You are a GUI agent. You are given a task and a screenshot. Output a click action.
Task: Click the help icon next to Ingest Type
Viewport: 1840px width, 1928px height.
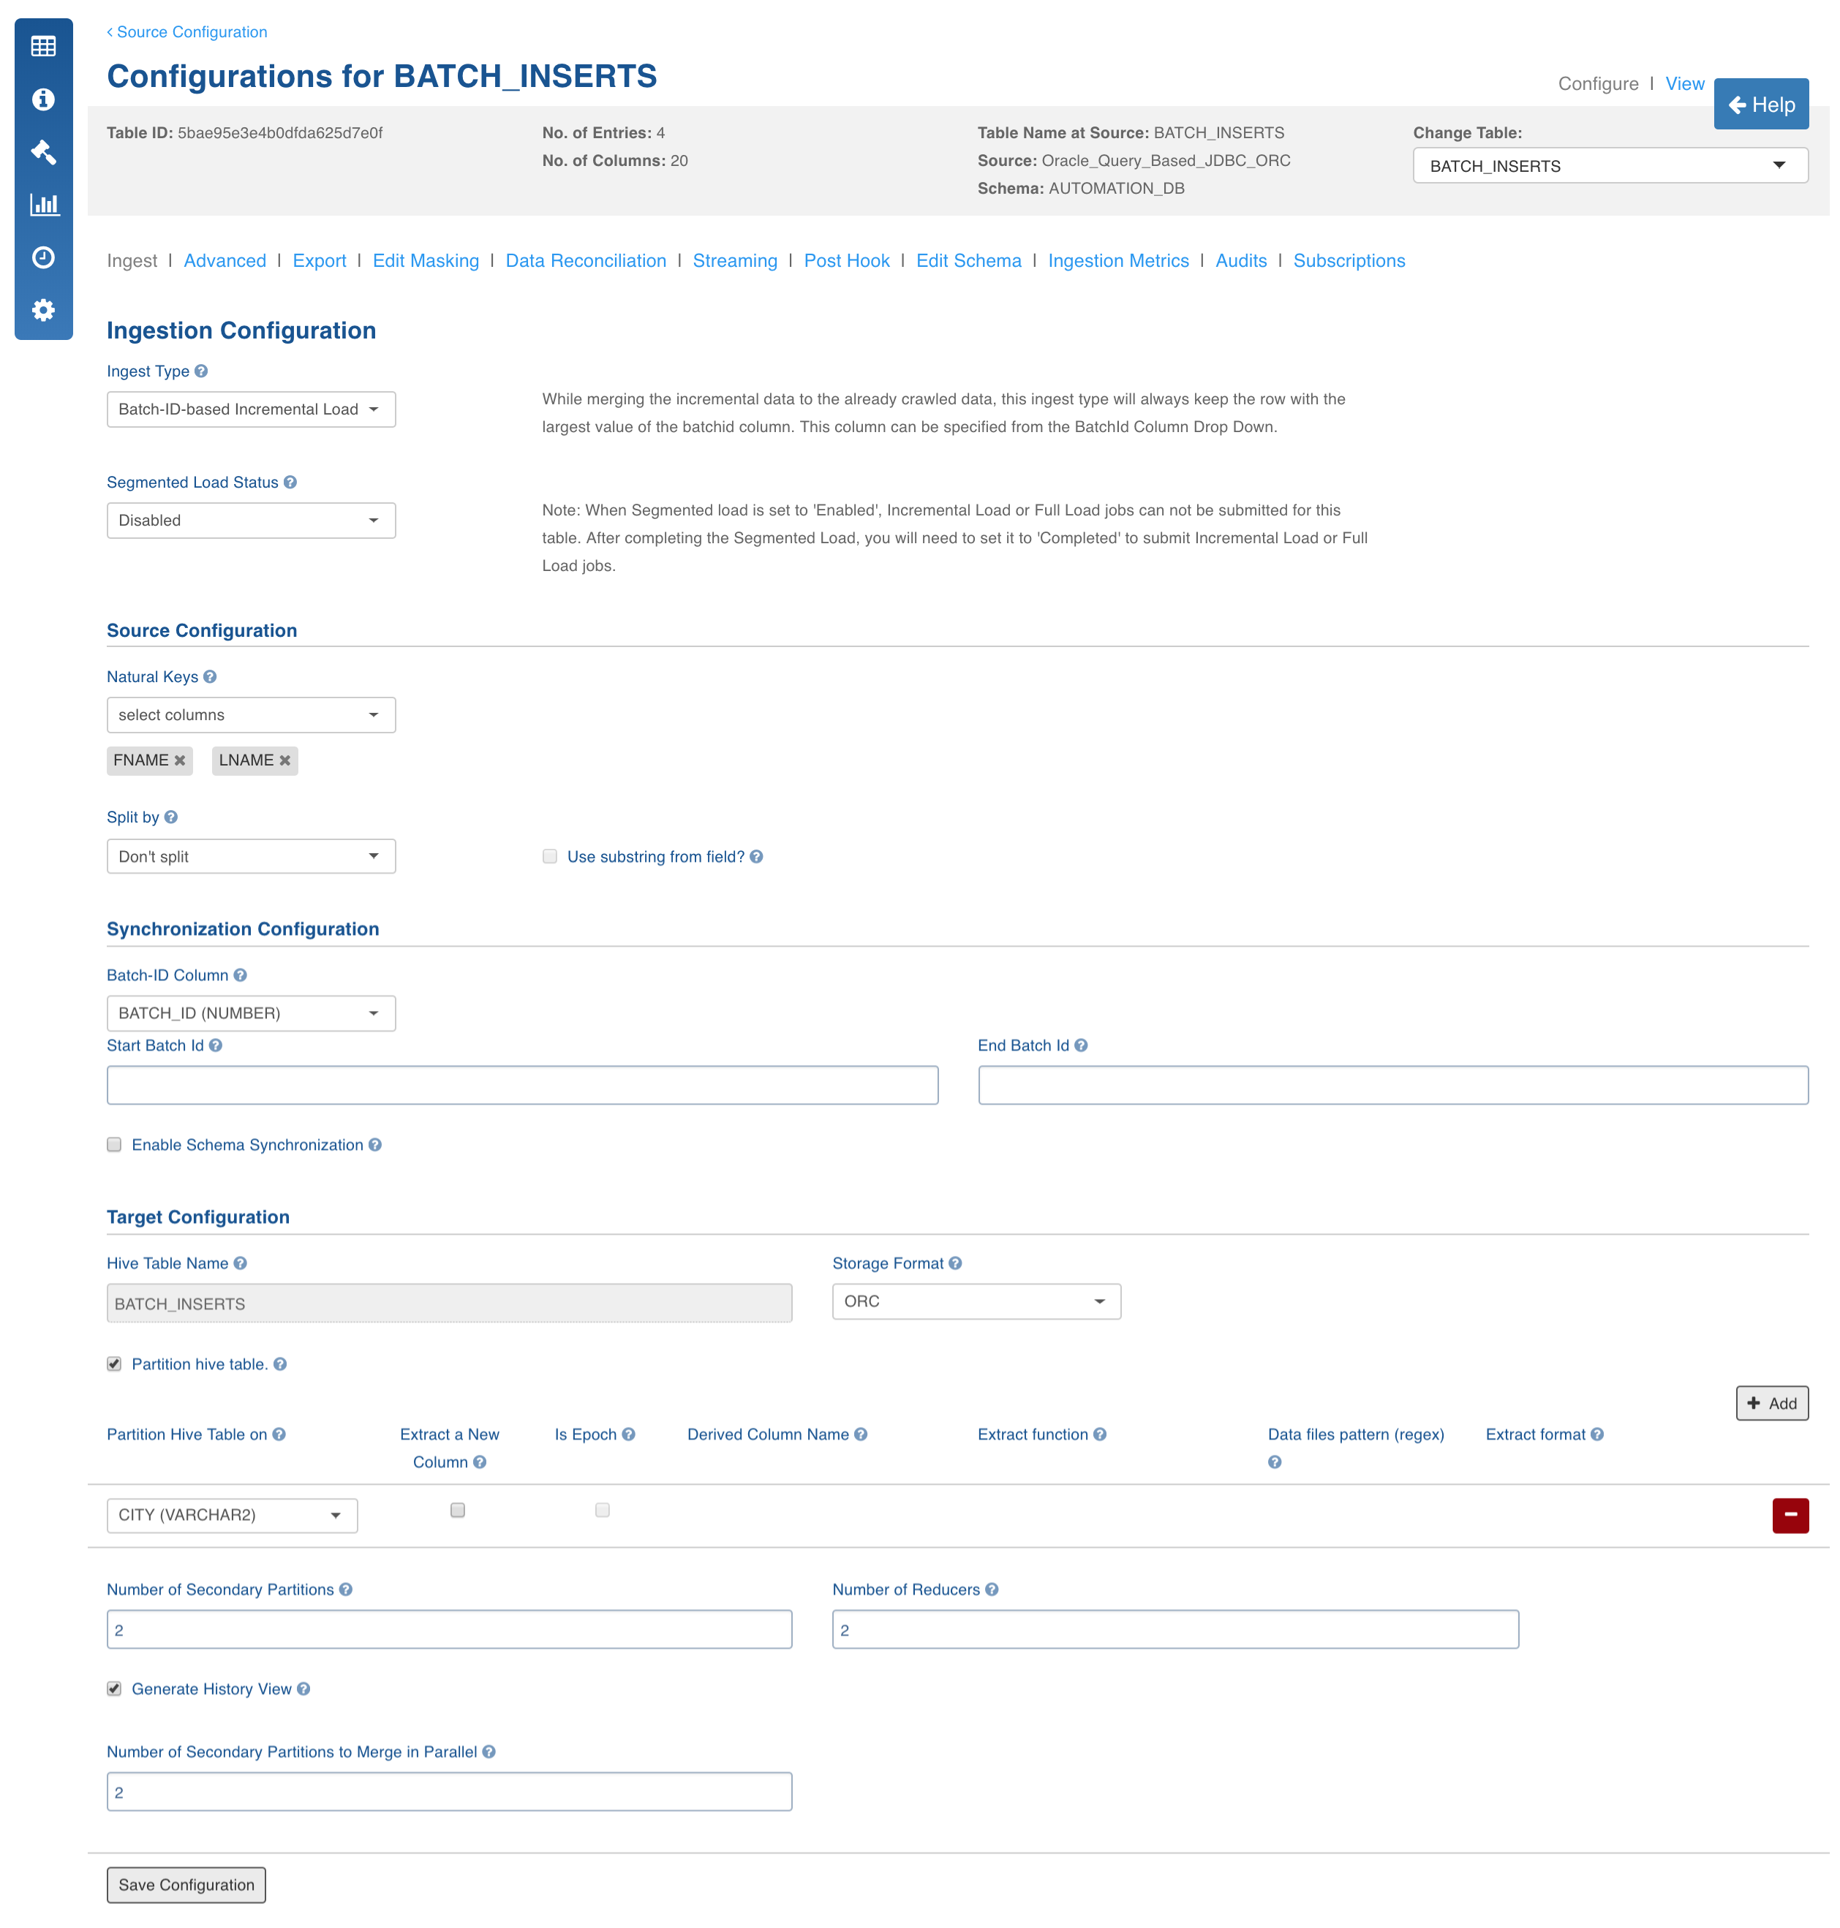tap(201, 371)
